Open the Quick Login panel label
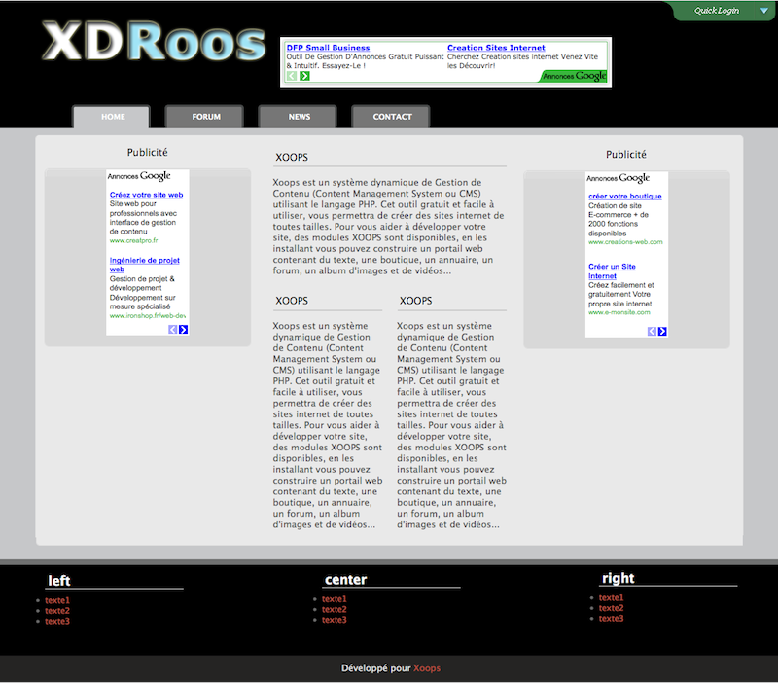The width and height of the screenshot is (778, 683). tap(717, 11)
